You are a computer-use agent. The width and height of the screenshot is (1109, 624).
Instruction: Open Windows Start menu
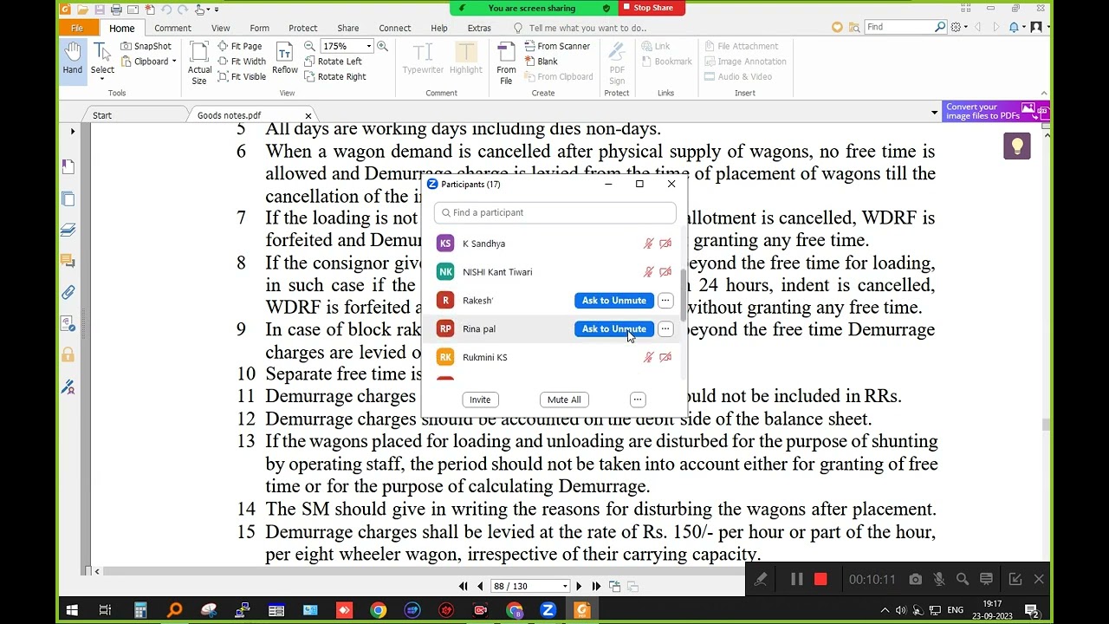click(x=72, y=610)
